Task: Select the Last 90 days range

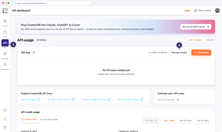Action: tap(203, 121)
